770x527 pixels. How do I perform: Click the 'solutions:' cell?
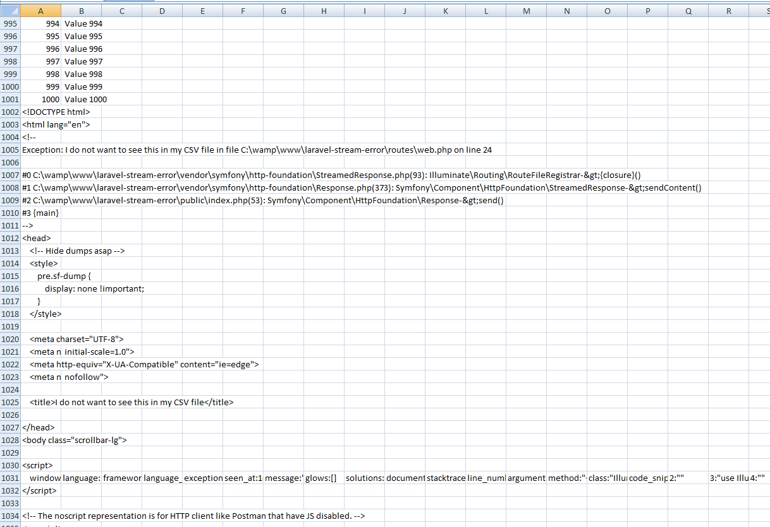[x=365, y=478]
